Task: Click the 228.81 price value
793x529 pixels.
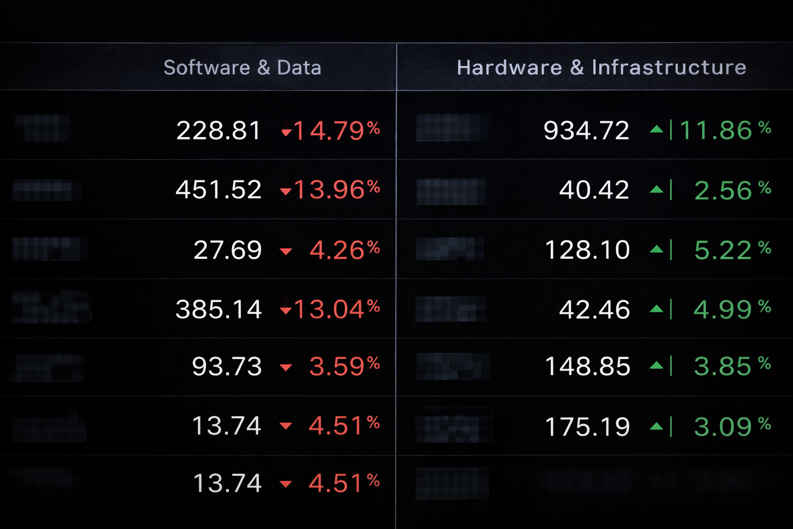Action: [218, 130]
